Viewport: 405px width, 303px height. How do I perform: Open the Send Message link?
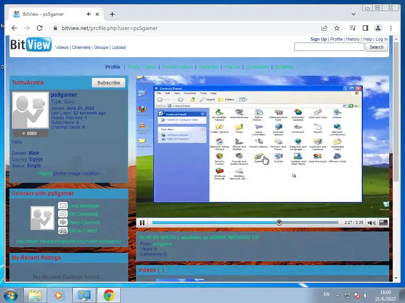point(83,206)
